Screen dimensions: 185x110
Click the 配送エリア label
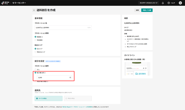point(39,45)
